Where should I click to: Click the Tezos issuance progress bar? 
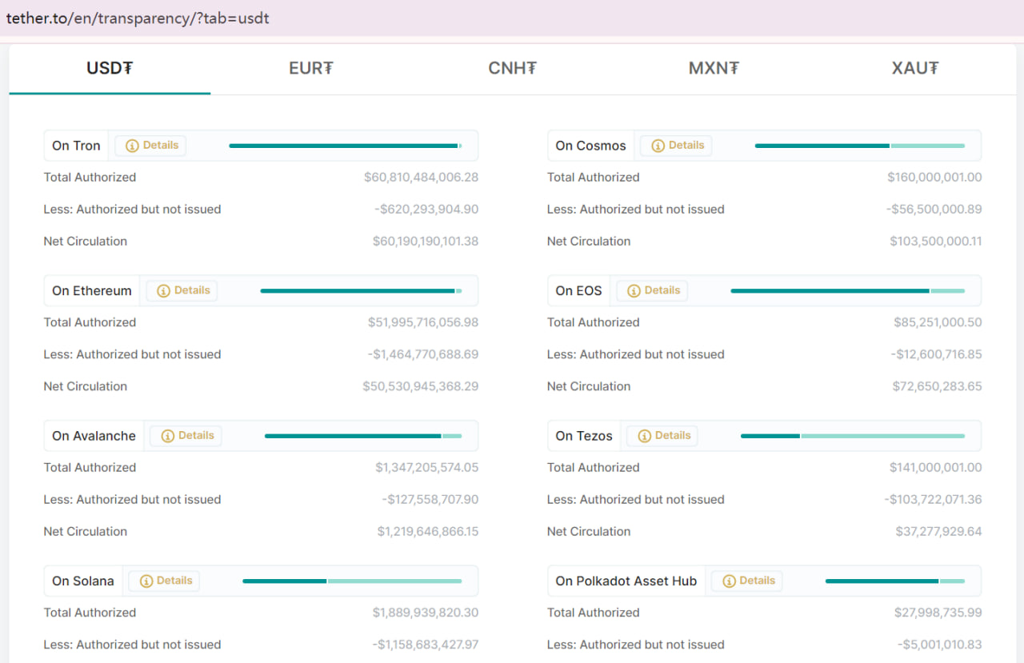coord(853,436)
